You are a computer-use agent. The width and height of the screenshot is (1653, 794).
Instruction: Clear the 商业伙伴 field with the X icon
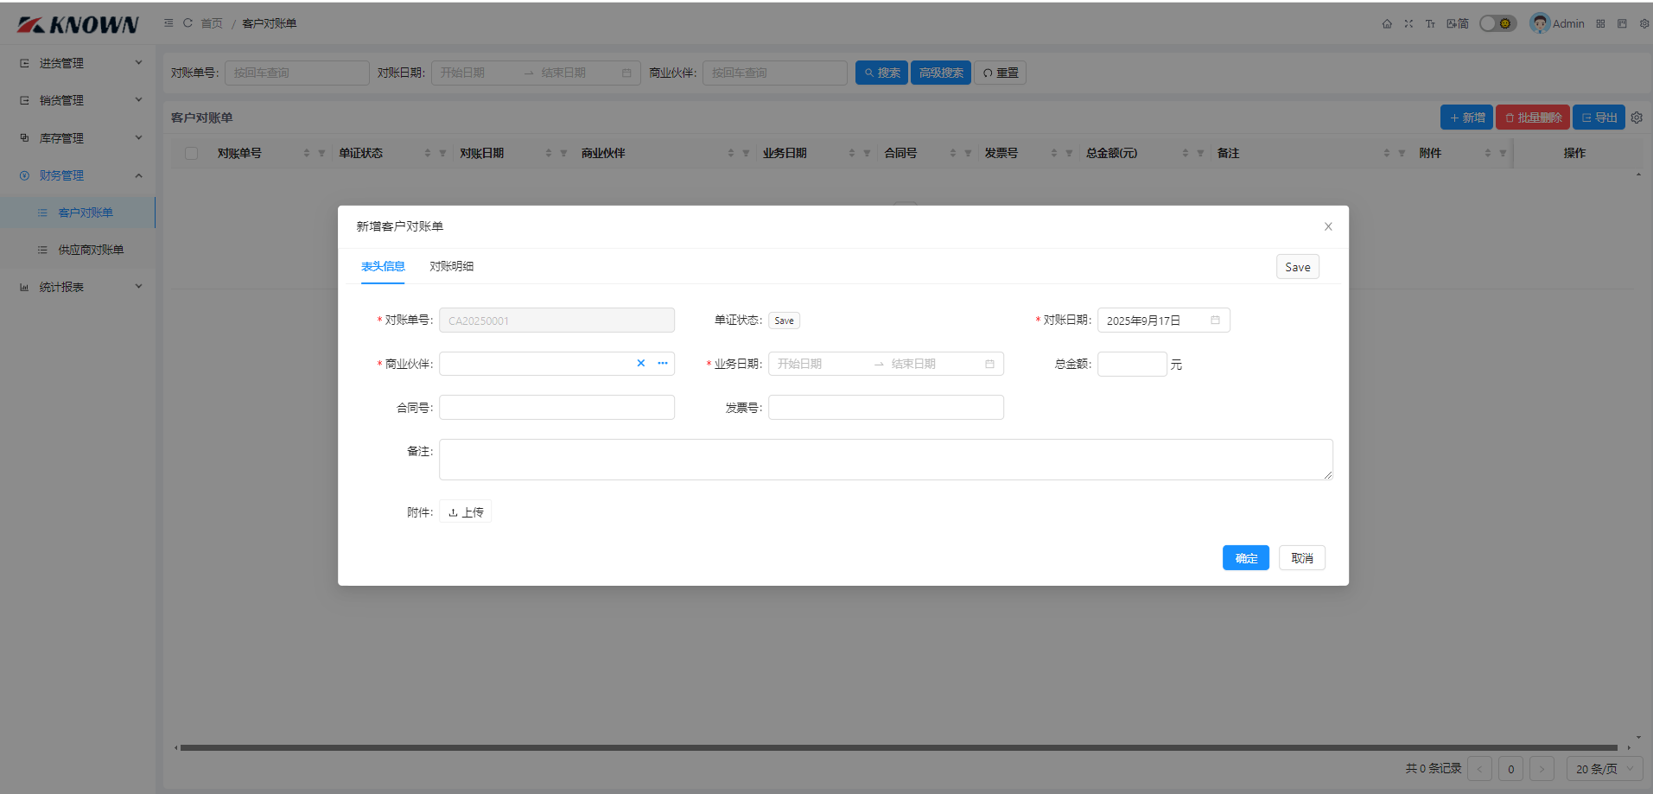[x=640, y=364]
